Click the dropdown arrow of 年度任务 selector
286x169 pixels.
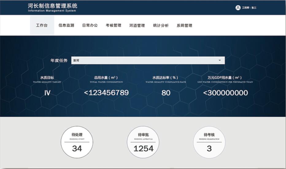pos(219,60)
